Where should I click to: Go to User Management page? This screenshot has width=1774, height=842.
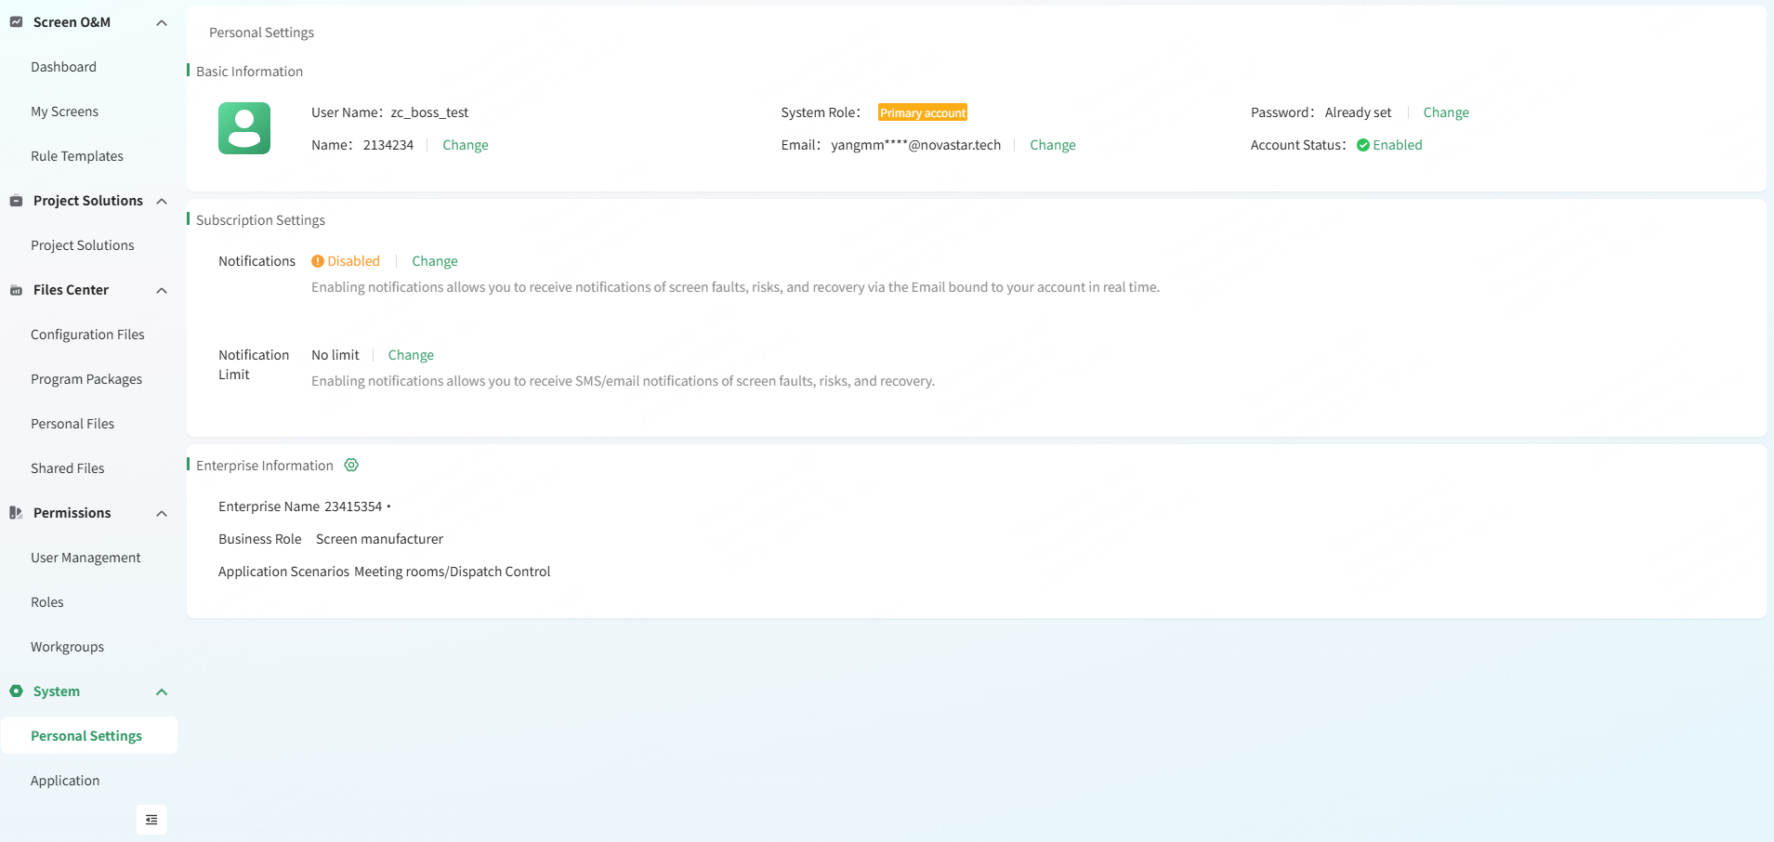(85, 558)
